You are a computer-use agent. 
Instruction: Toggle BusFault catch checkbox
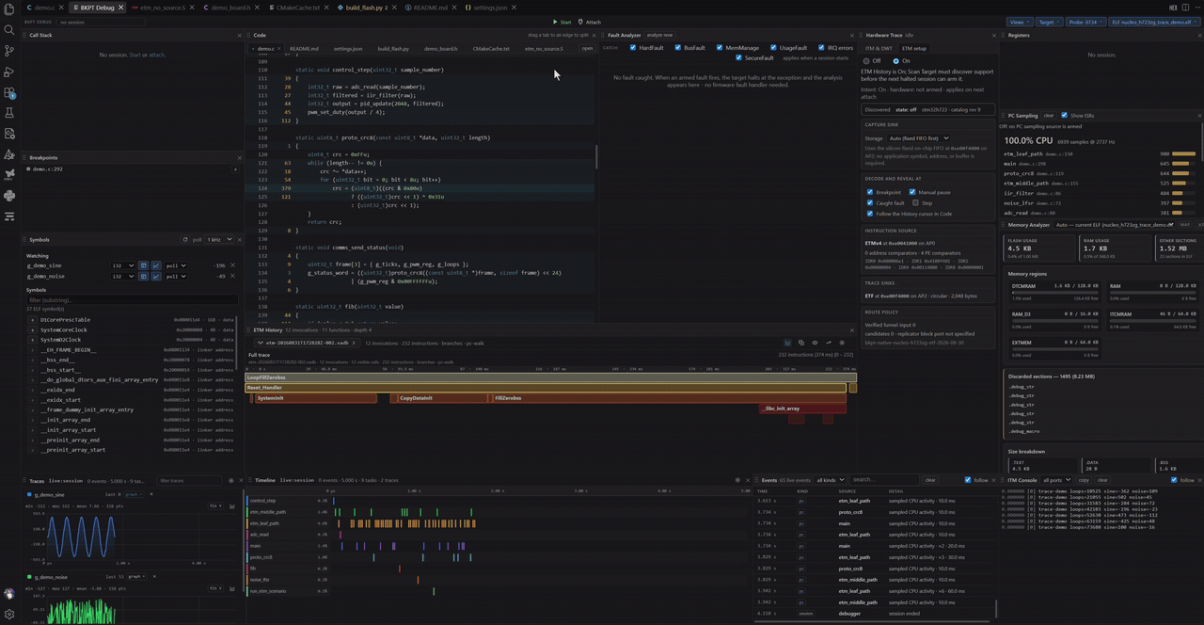pos(678,48)
